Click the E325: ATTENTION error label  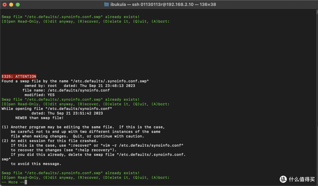(19, 76)
